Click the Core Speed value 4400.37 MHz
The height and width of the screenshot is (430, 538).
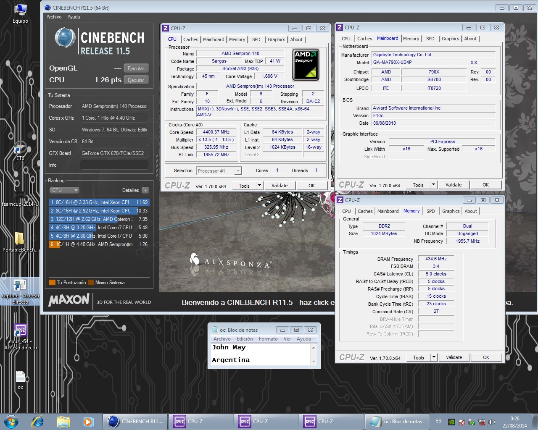click(x=216, y=132)
